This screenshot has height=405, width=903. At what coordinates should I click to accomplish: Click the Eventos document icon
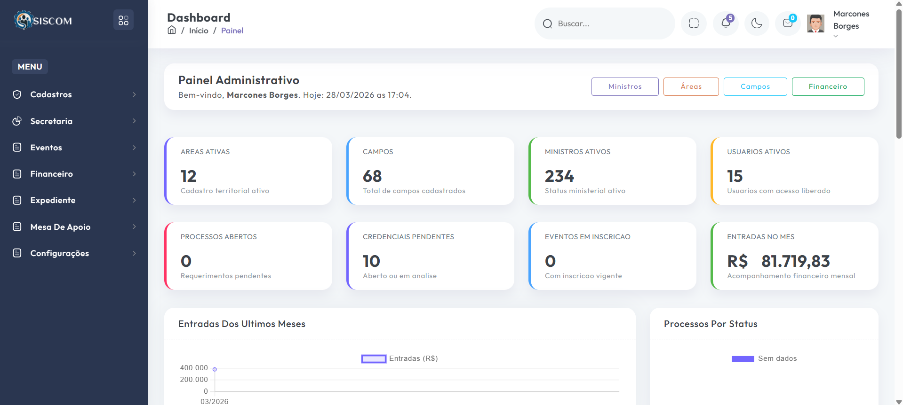click(17, 147)
